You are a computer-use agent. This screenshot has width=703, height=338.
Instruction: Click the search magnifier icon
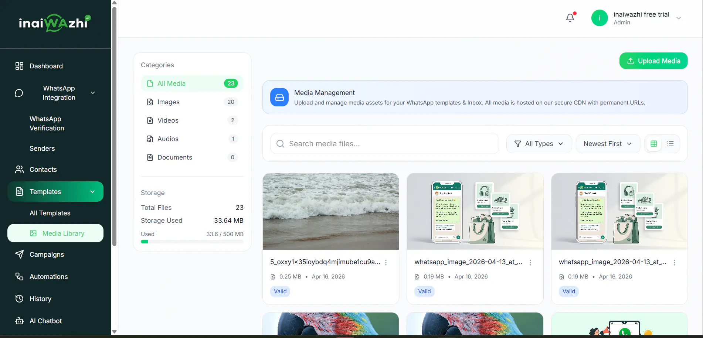[281, 144]
